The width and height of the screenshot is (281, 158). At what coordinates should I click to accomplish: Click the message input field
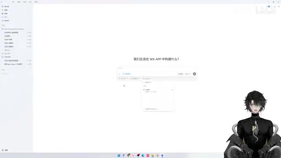click(157, 68)
